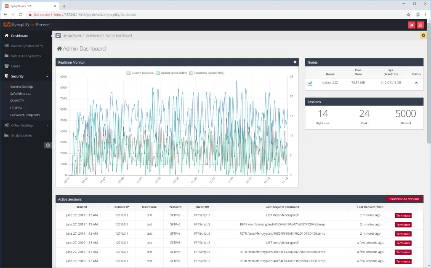Image resolution: width=431 pixels, height=268 pixels.
Task: Click the bookmark star in address bar
Action: point(408,14)
